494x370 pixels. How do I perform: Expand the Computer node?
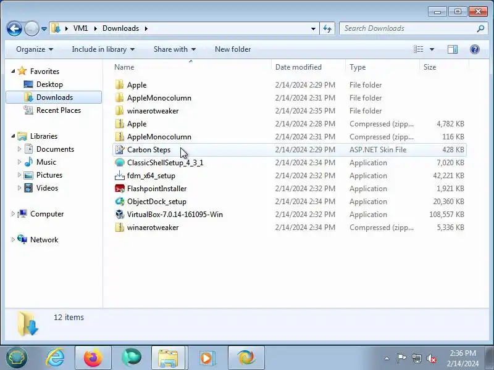(13, 214)
